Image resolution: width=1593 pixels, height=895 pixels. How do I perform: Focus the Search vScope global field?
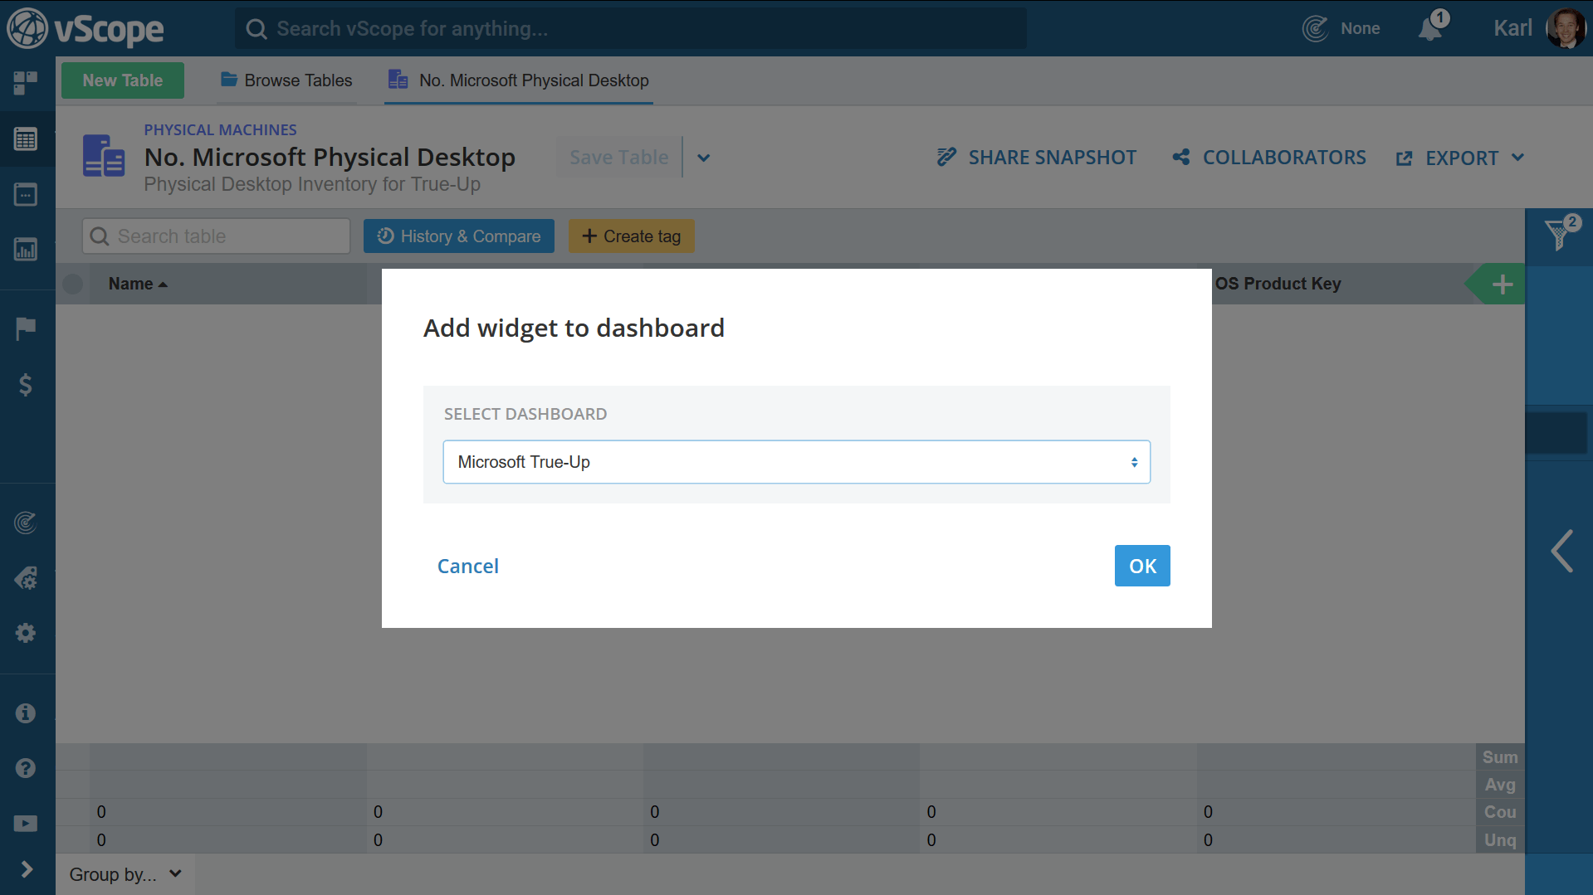click(631, 29)
